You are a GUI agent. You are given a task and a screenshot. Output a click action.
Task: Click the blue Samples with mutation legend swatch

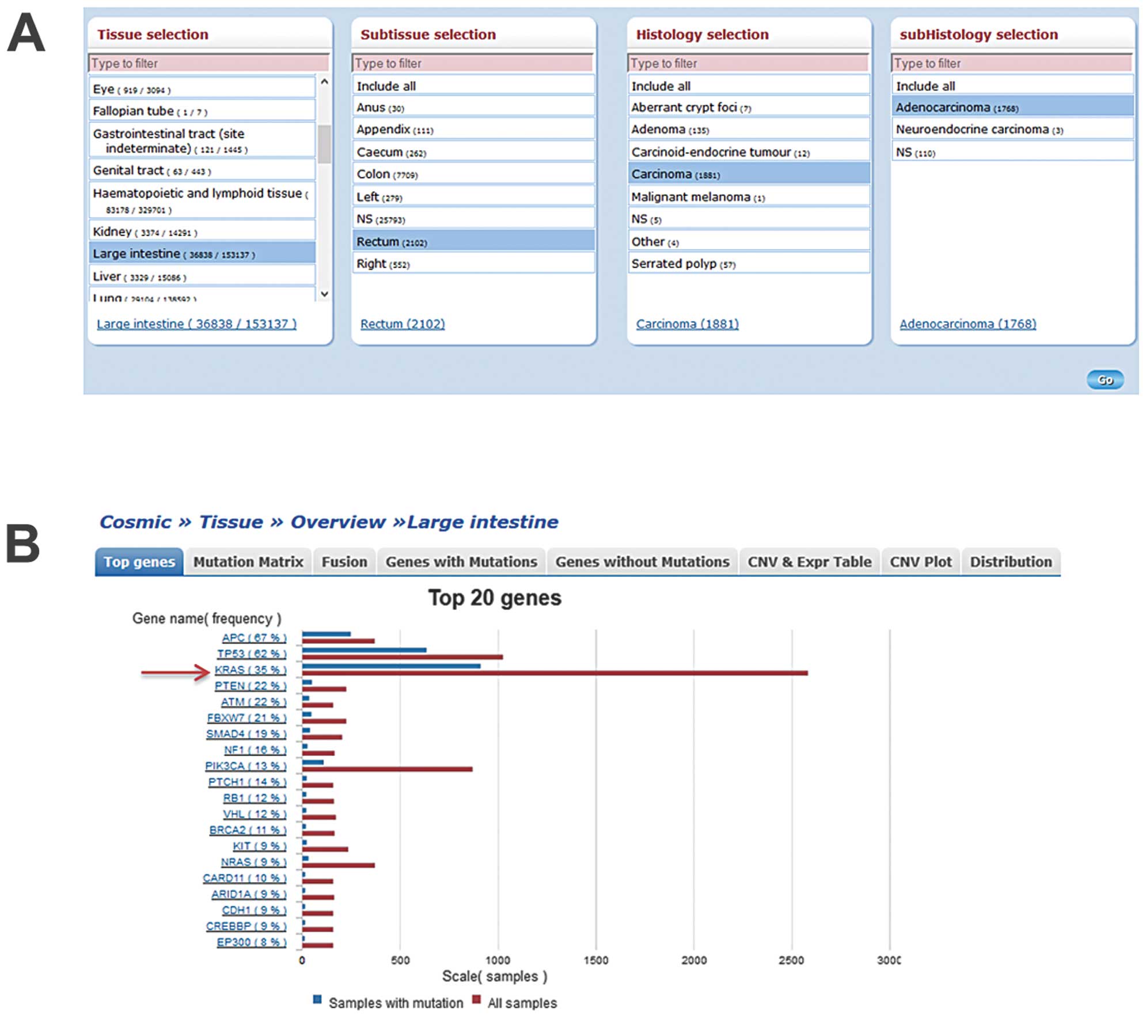tap(317, 999)
